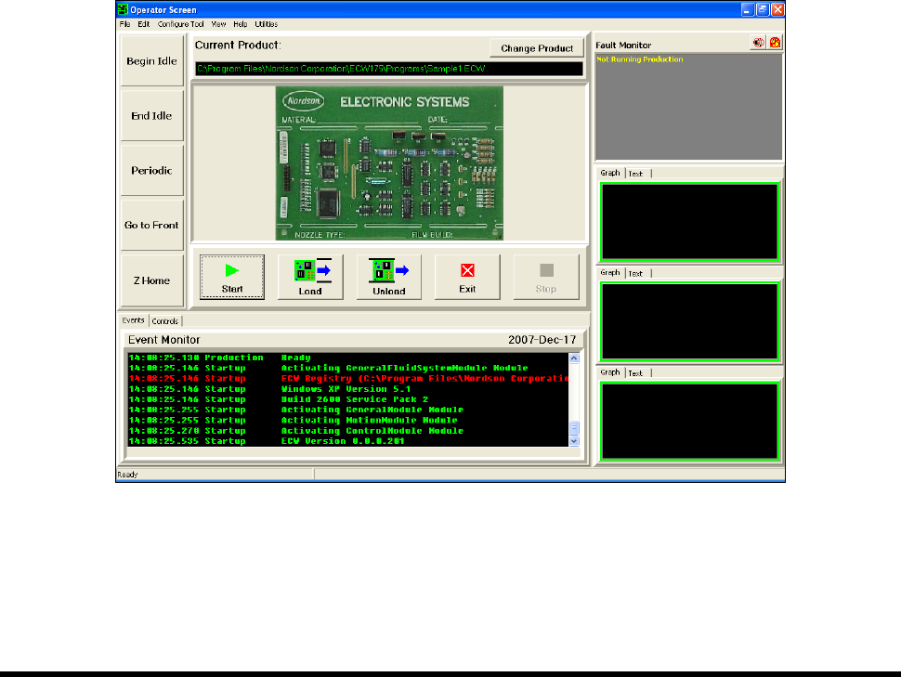Click the alarm icon at Fault Monitor's right
The width and height of the screenshot is (901, 677).
coord(775,43)
